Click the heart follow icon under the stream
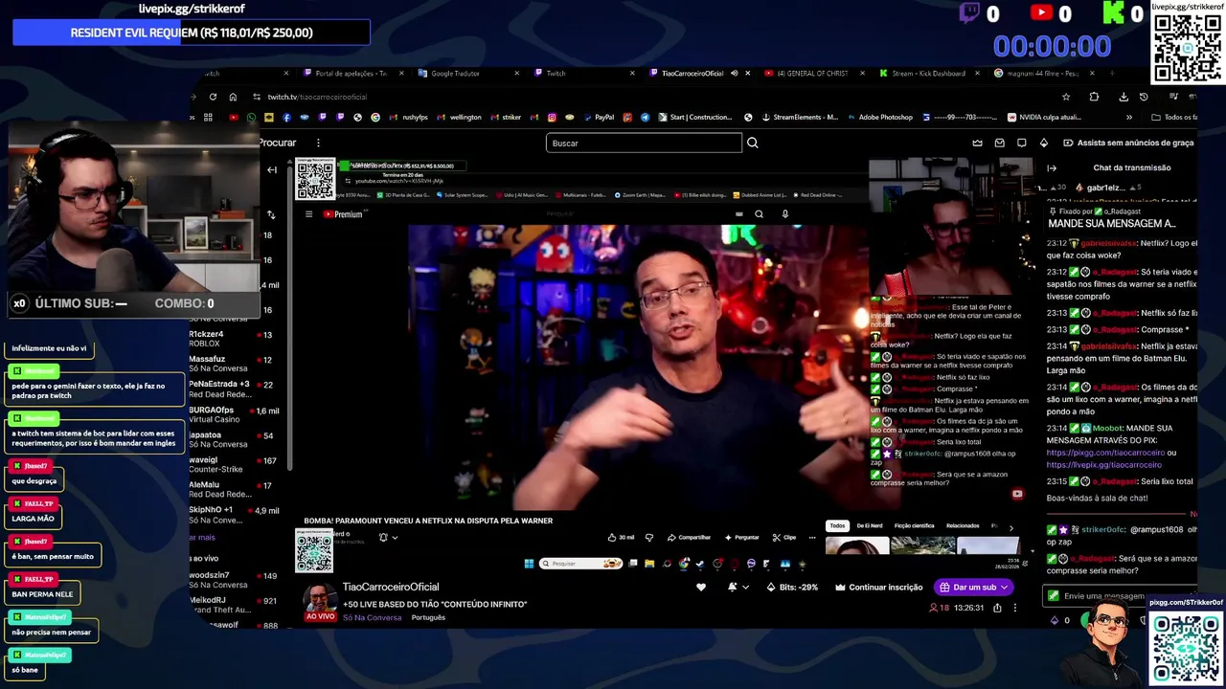This screenshot has width=1226, height=689. click(x=701, y=587)
